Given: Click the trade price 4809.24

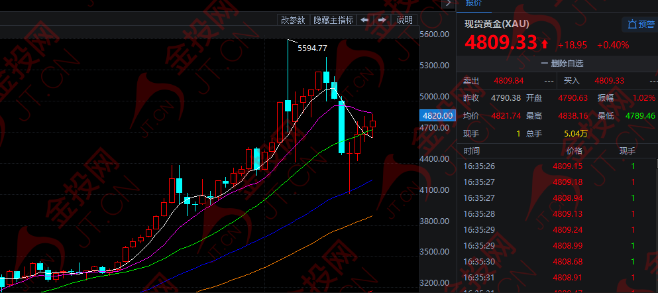Looking at the screenshot, I should tap(568, 230).
